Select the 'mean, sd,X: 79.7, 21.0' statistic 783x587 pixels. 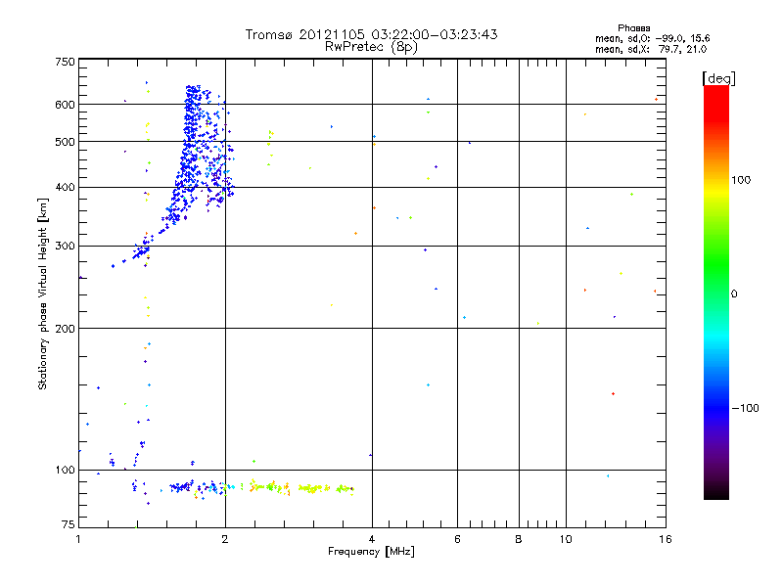coord(651,49)
